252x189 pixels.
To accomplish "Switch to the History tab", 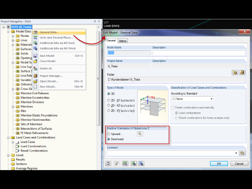I will pyautogui.click(x=123, y=41).
